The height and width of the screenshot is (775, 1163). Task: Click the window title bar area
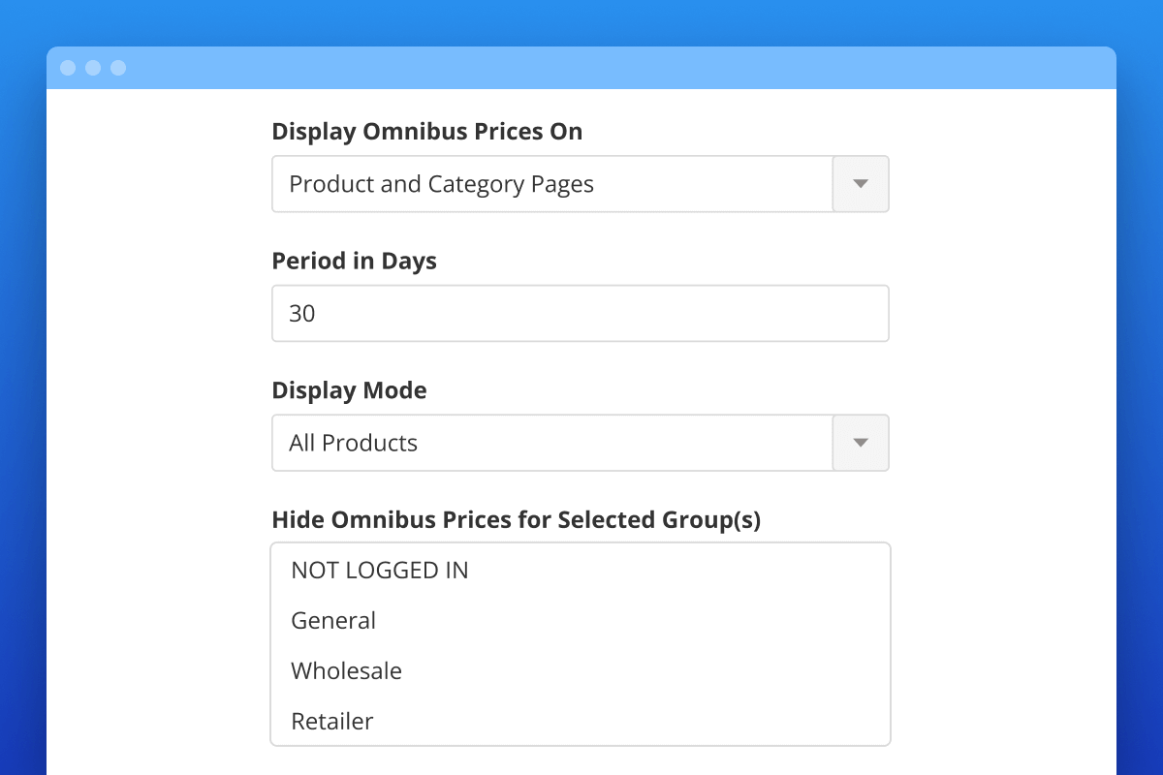pyautogui.click(x=581, y=68)
